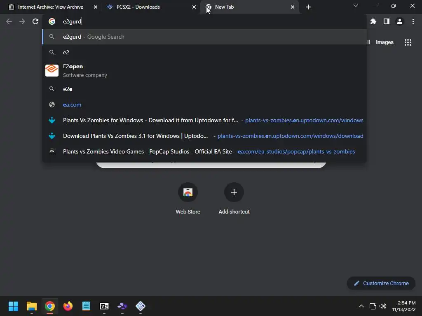Click the browser back arrow
Screen dimensions: 422x316
(x=9, y=21)
